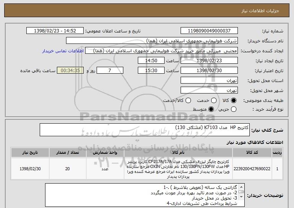
Task: Click the buyer notes up scroll arrow
Action: [241, 187]
